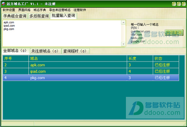Click the ipad.com line in input box
Screen dimensions: 187x127
coord(9,26)
